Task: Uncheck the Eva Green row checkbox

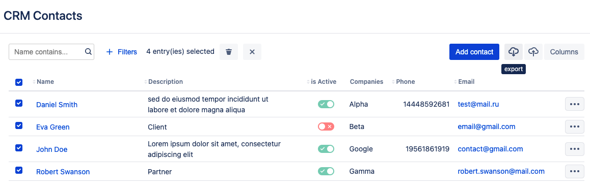Action: point(19,125)
